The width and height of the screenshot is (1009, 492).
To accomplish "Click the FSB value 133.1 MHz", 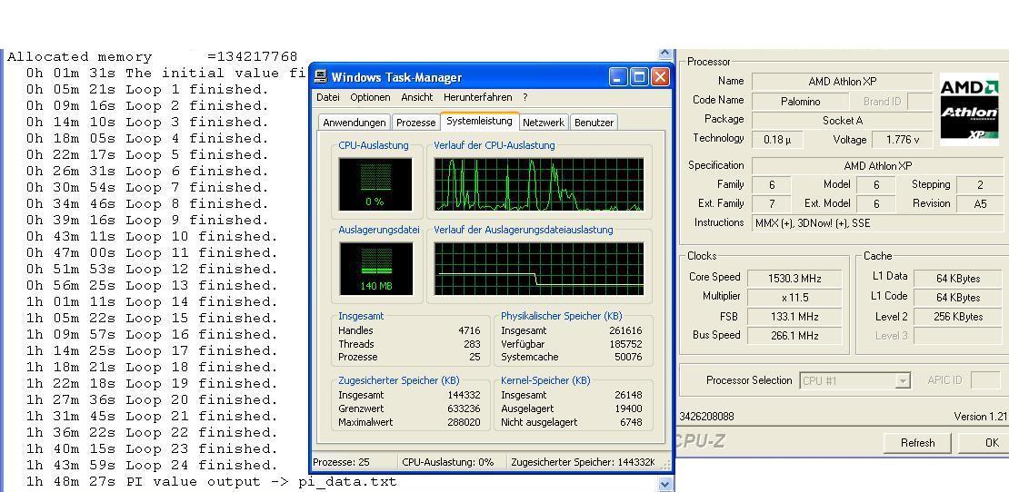I will (794, 317).
